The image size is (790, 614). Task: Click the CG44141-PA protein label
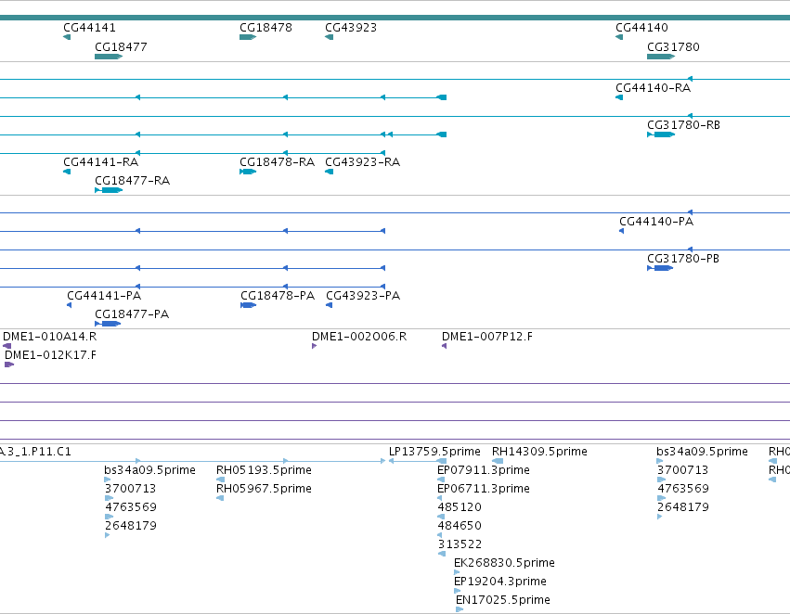pos(104,296)
